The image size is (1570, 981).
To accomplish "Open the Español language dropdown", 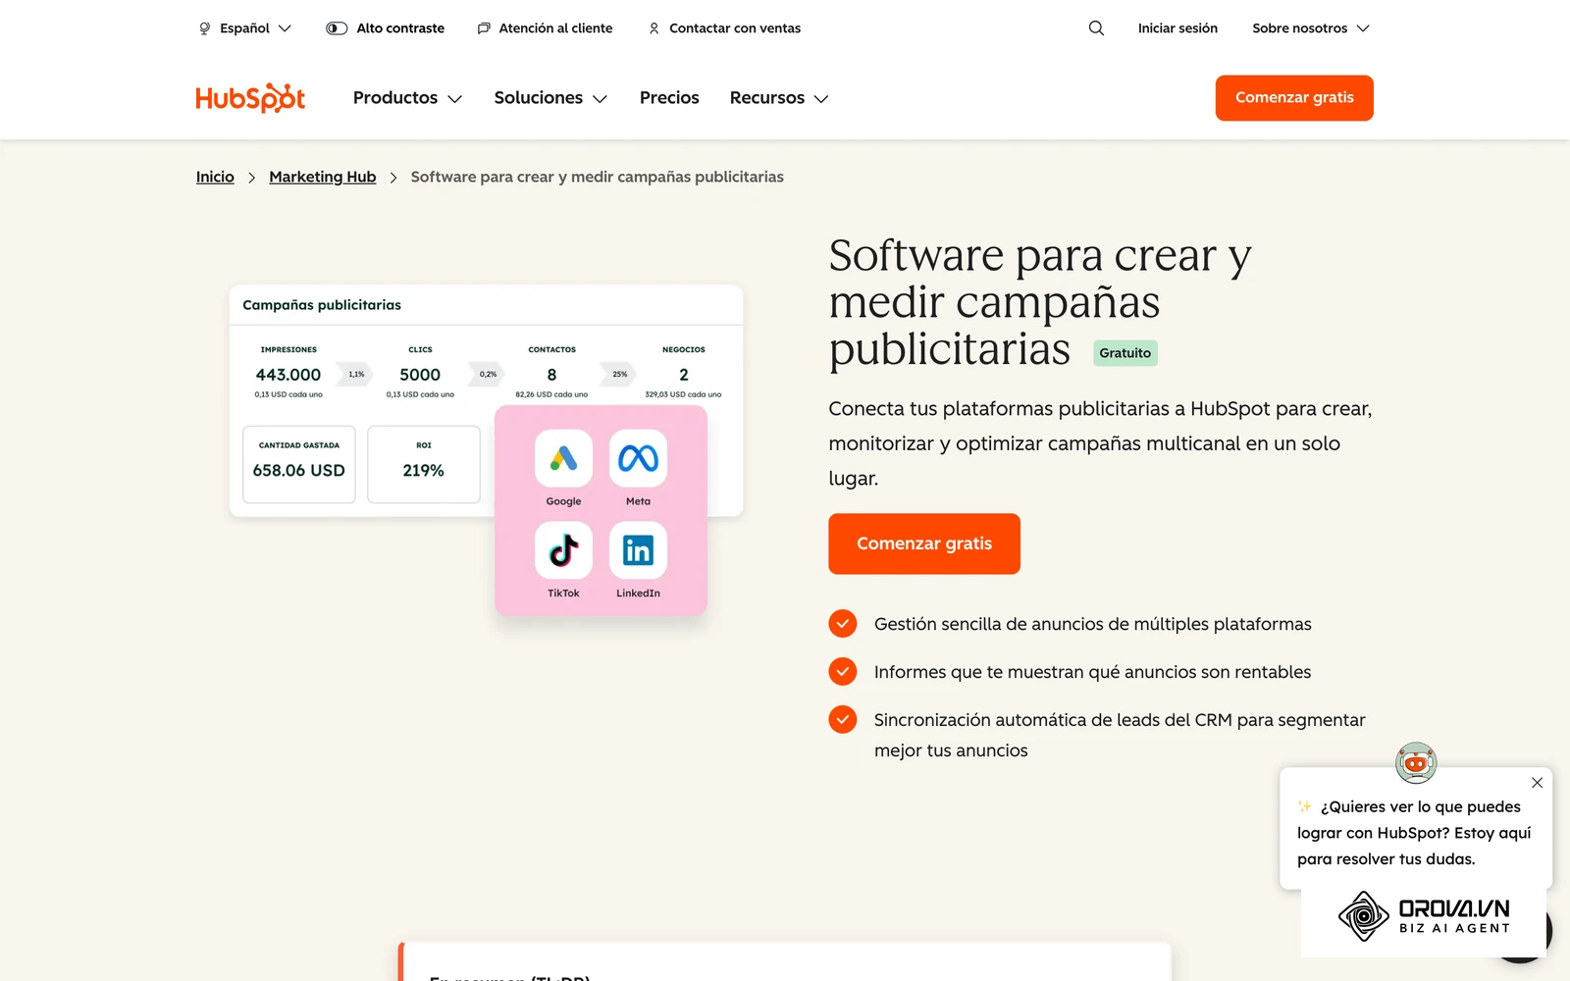I will [x=245, y=28].
